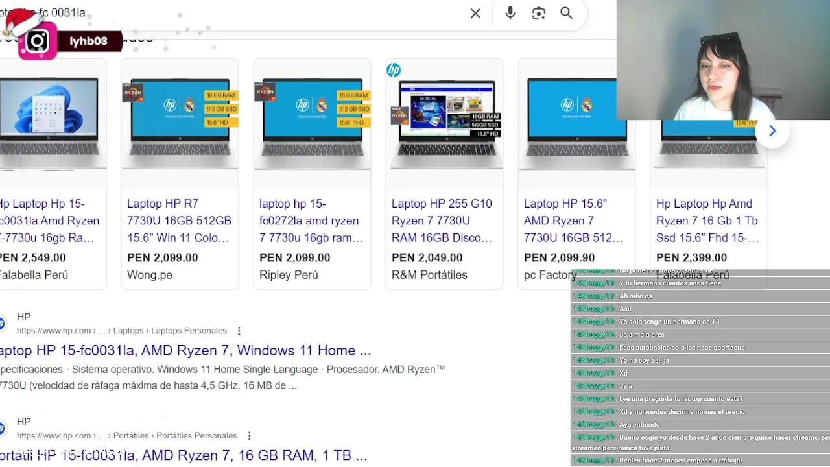Click the Instagram logo in the stream overlay
830x467 pixels.
pyautogui.click(x=37, y=42)
